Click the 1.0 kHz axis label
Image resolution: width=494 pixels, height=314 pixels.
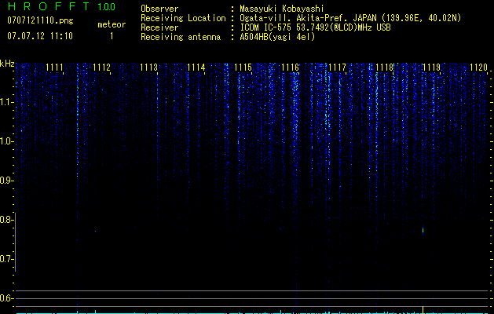click(6, 141)
